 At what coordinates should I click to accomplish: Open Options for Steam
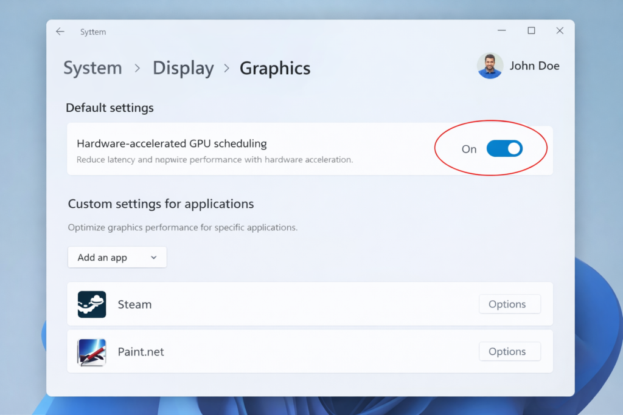[x=510, y=304]
